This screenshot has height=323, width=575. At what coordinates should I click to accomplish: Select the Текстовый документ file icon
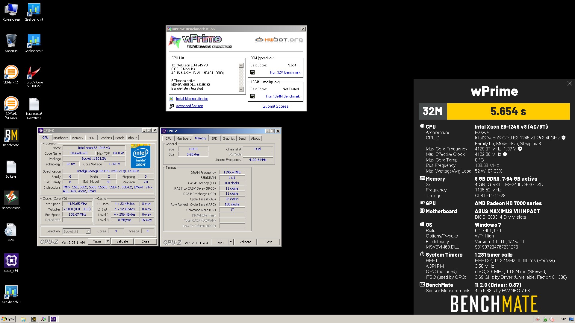click(34, 108)
